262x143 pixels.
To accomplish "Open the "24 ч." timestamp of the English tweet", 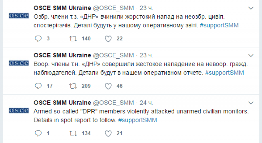I will [x=146, y=103].
